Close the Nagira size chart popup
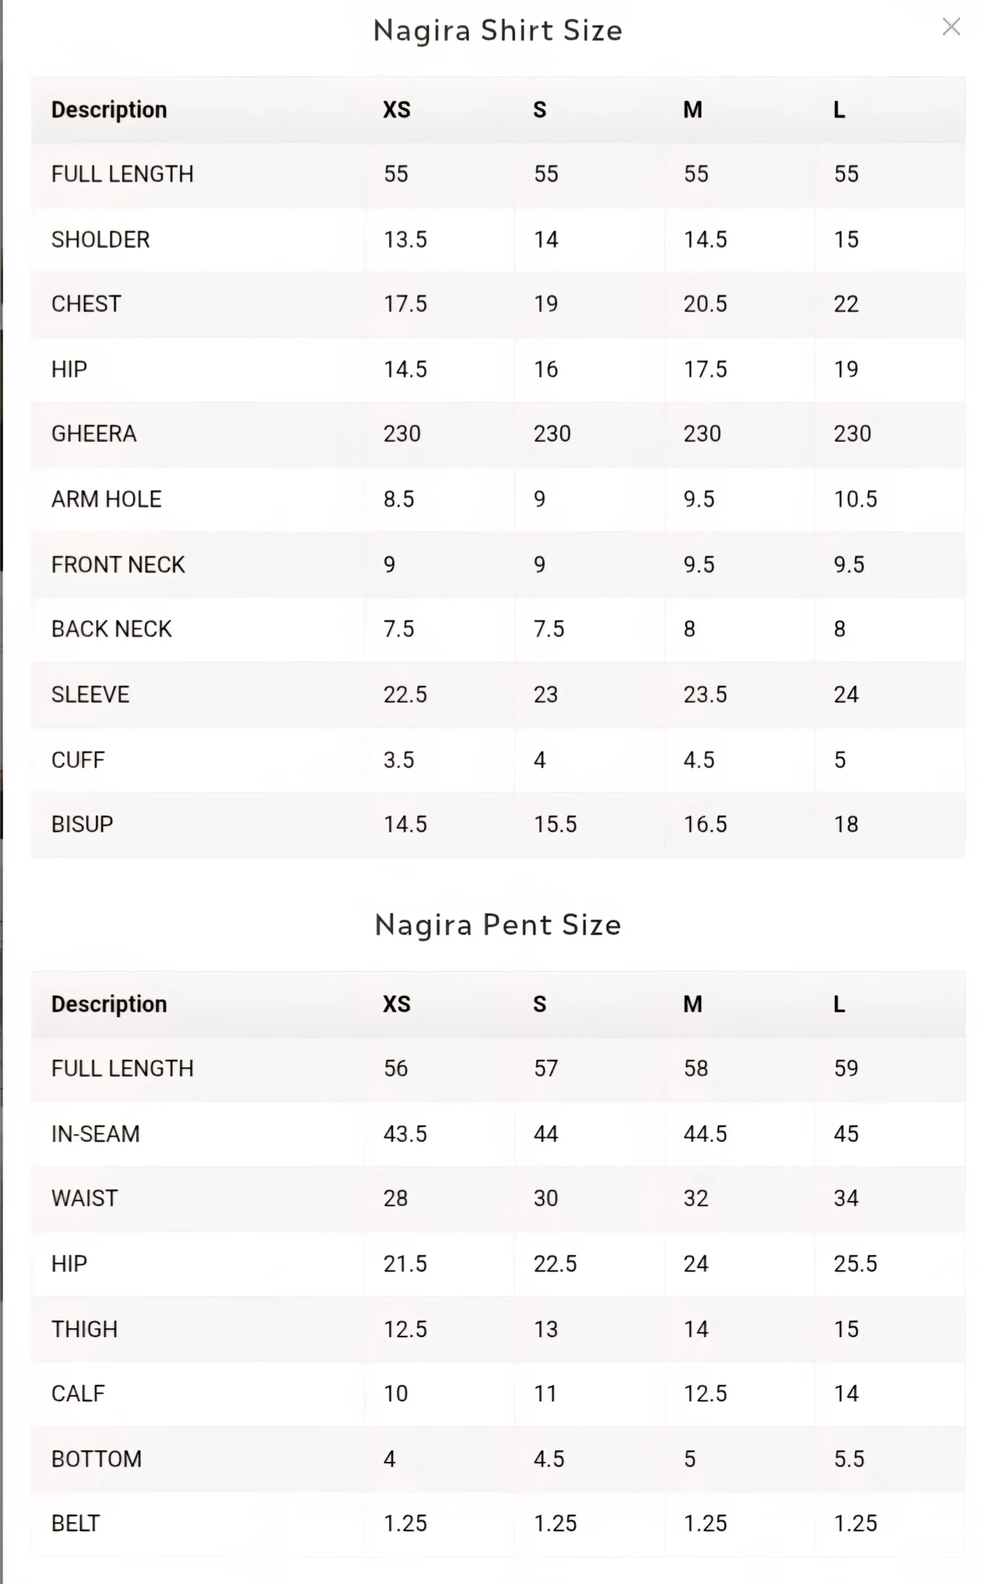The image size is (990, 1584). click(950, 27)
